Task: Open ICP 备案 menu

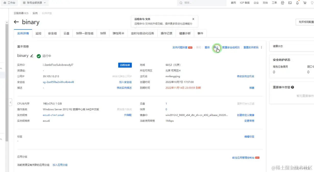Action: 245,3
